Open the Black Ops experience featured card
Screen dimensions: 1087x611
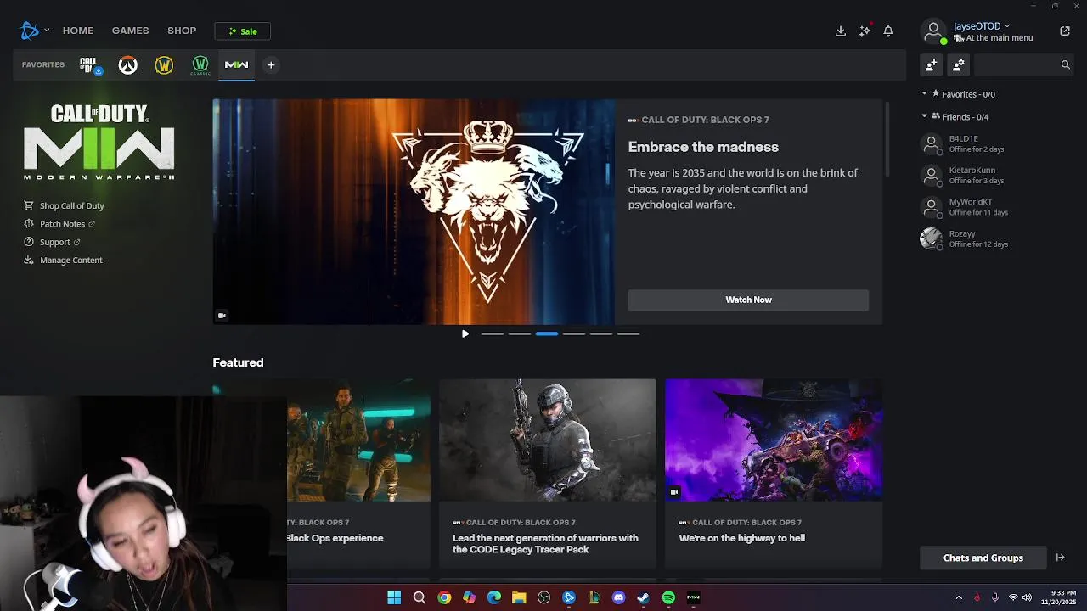click(358, 474)
